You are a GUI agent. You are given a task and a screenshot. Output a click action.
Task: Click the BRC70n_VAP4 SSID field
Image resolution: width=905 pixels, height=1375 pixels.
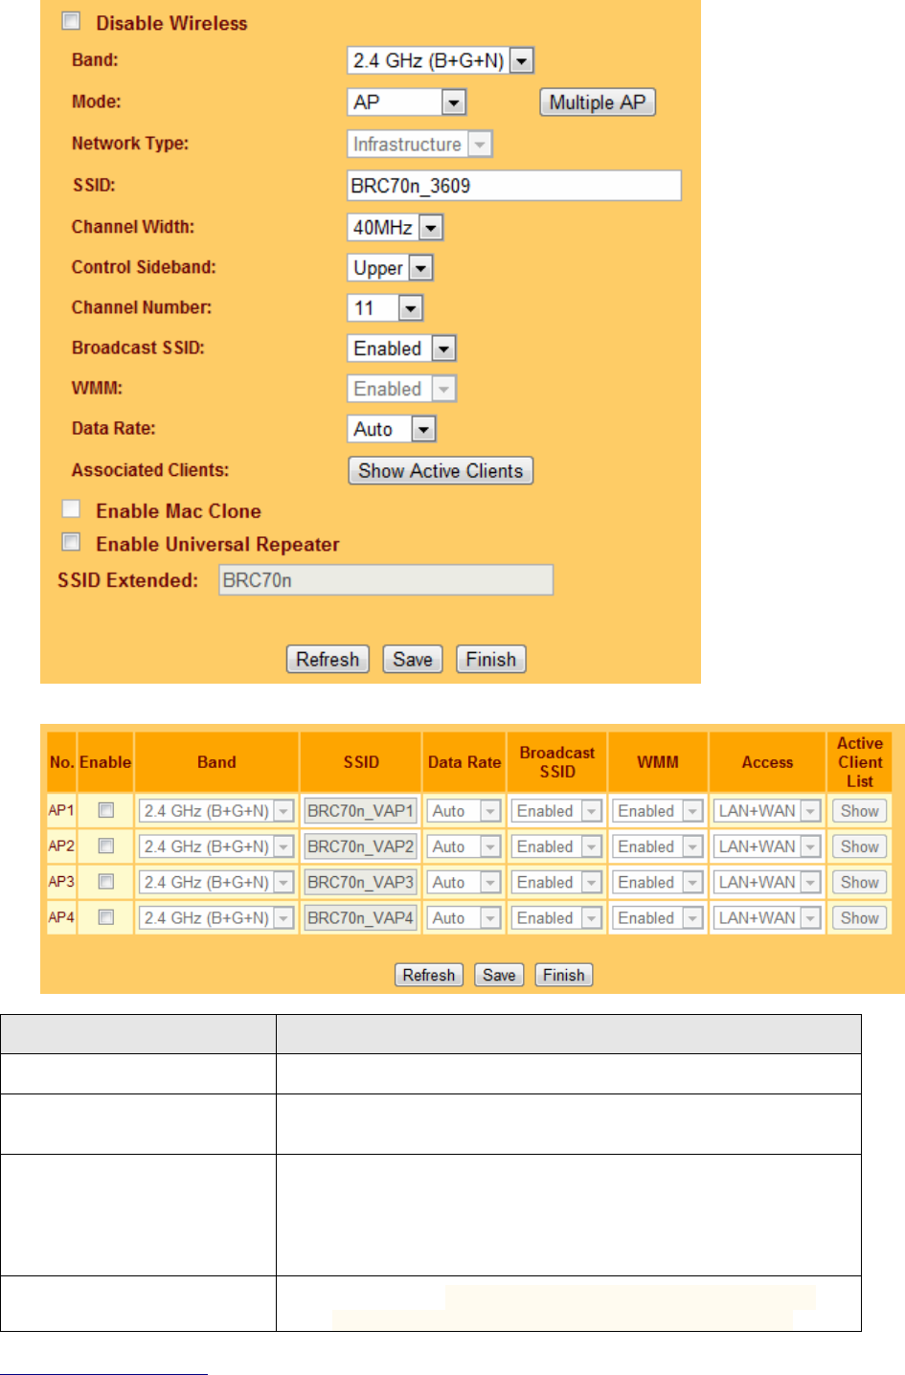[361, 917]
